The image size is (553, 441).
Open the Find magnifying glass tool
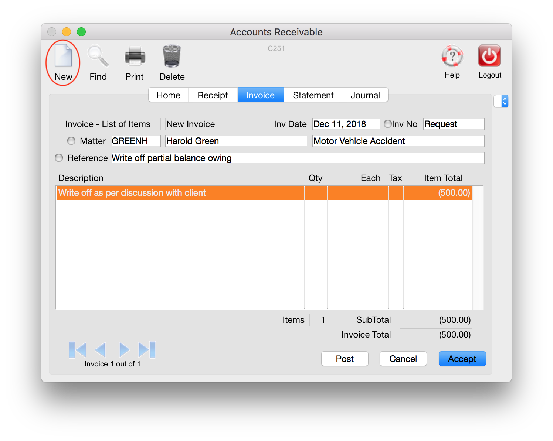98,57
